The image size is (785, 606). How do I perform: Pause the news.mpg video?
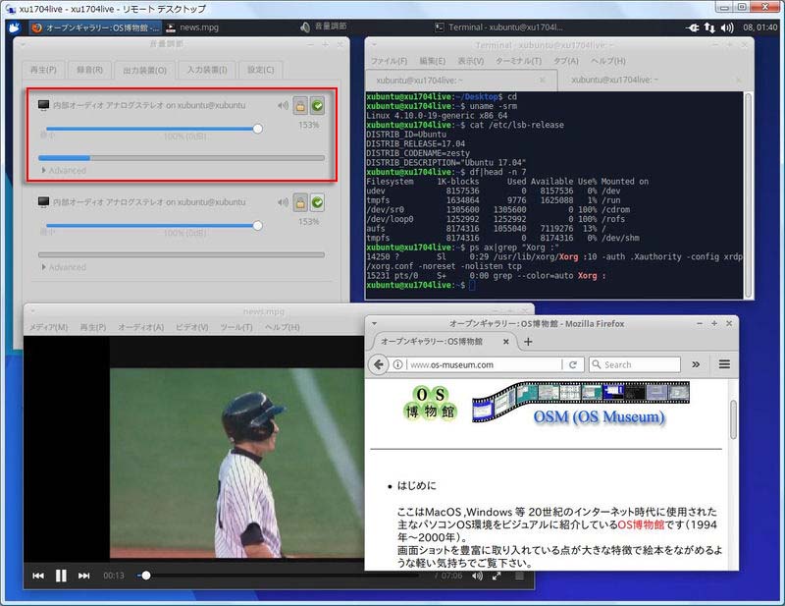61,576
